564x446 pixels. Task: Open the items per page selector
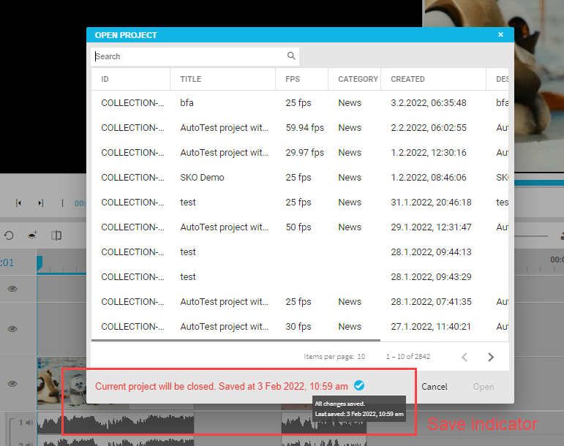tap(361, 357)
